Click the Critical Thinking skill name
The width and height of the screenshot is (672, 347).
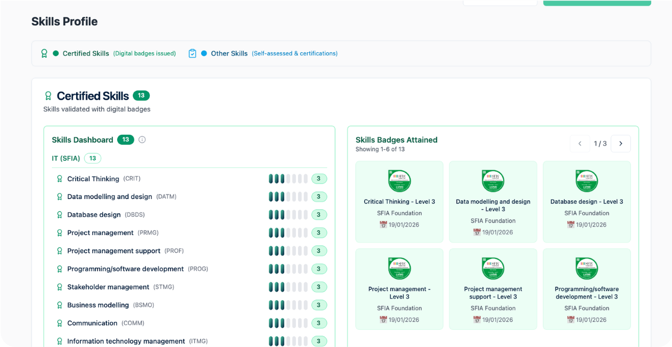93,179
